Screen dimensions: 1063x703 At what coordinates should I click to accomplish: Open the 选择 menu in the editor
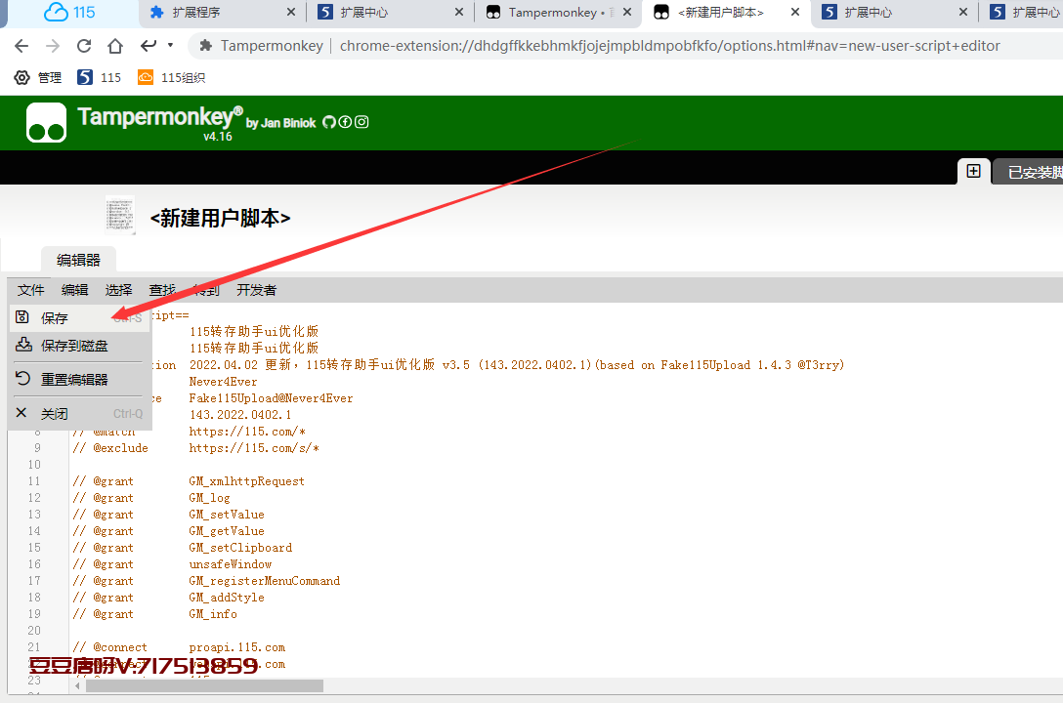pos(118,290)
